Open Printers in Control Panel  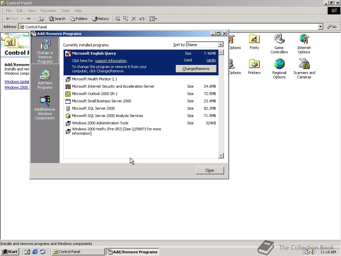pyautogui.click(x=254, y=67)
